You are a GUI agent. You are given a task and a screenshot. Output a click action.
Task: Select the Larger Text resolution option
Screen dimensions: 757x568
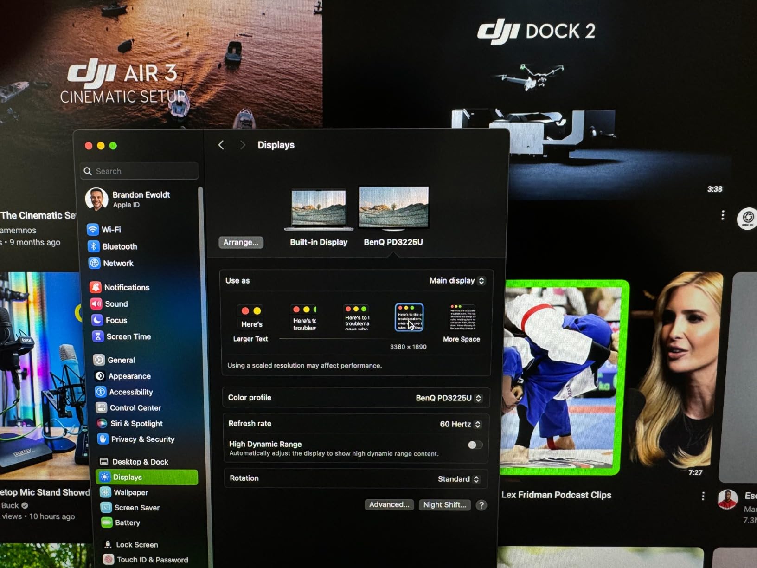pos(250,317)
